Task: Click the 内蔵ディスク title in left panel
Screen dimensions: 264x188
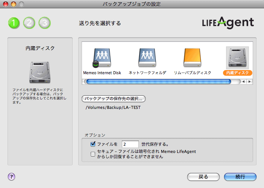Action: pyautogui.click(x=40, y=48)
